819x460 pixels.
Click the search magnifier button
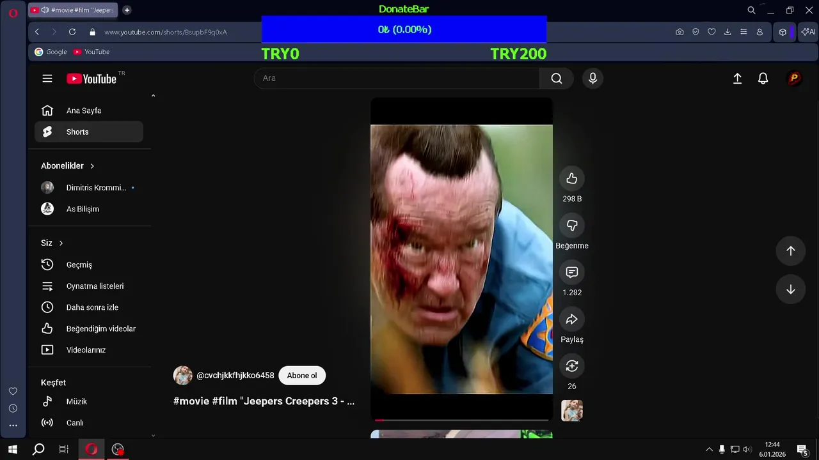(x=557, y=78)
